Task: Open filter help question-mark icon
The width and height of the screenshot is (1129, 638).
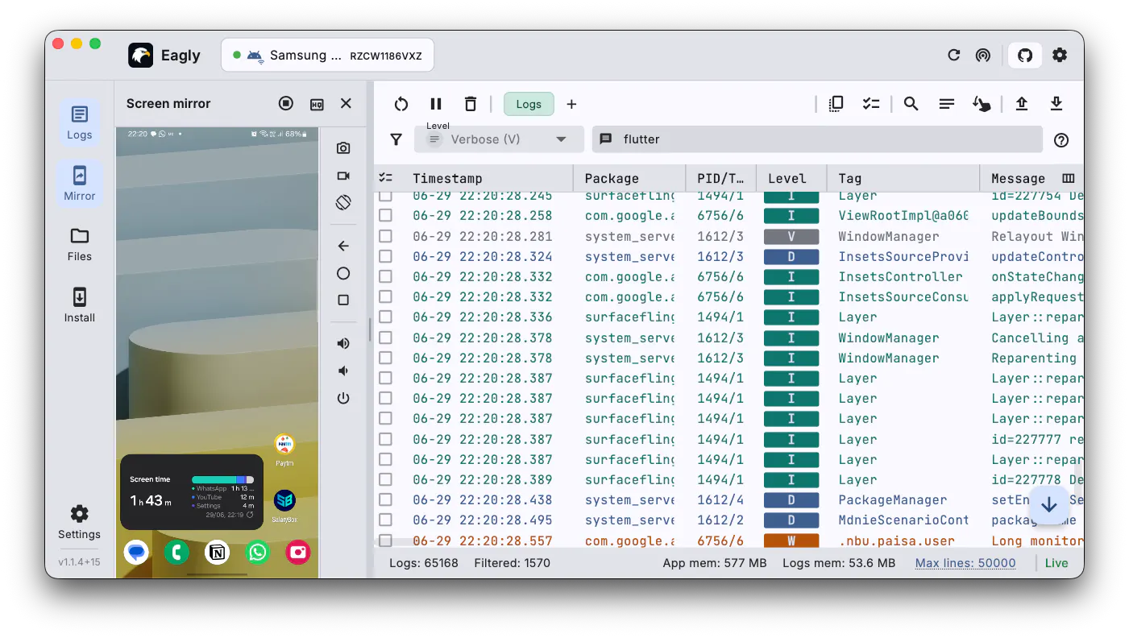Action: [1061, 140]
